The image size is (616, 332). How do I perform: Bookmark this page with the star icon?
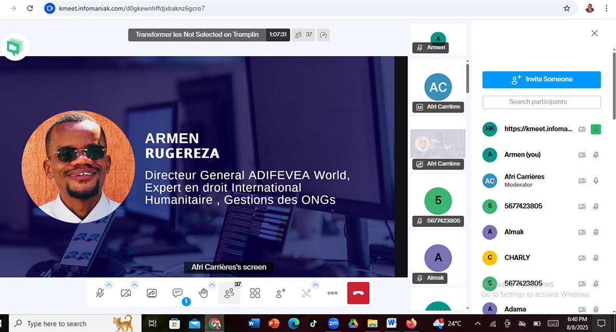567,8
